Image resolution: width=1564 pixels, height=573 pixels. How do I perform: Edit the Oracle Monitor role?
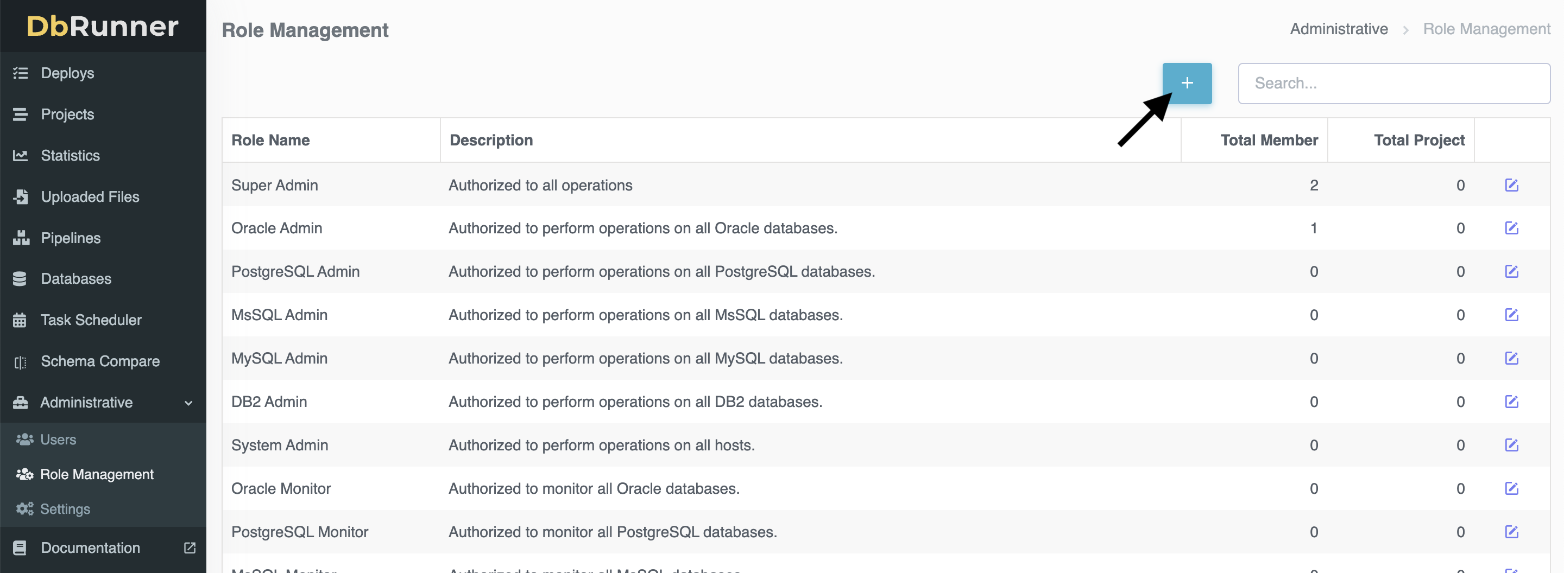pos(1511,489)
